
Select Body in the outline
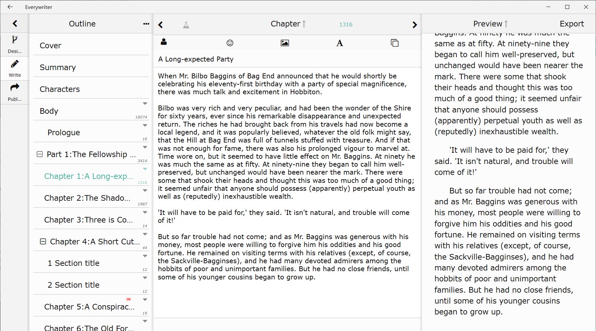click(91, 111)
